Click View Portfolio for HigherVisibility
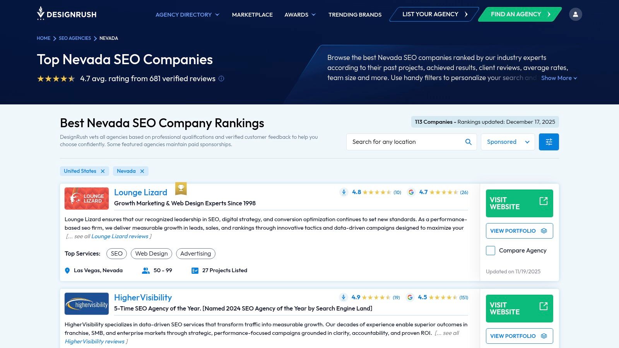 519,336
